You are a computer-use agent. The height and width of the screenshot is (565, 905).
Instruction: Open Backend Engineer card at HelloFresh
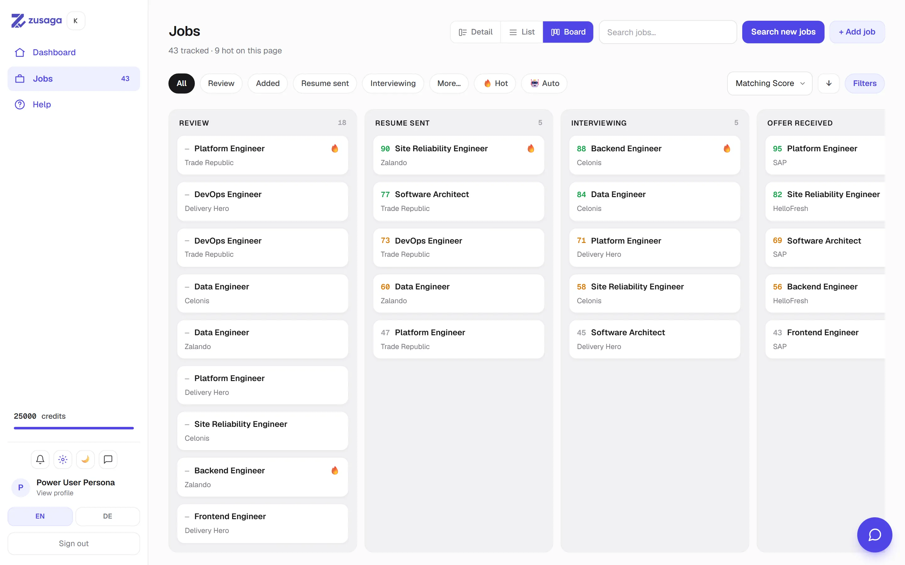825,293
